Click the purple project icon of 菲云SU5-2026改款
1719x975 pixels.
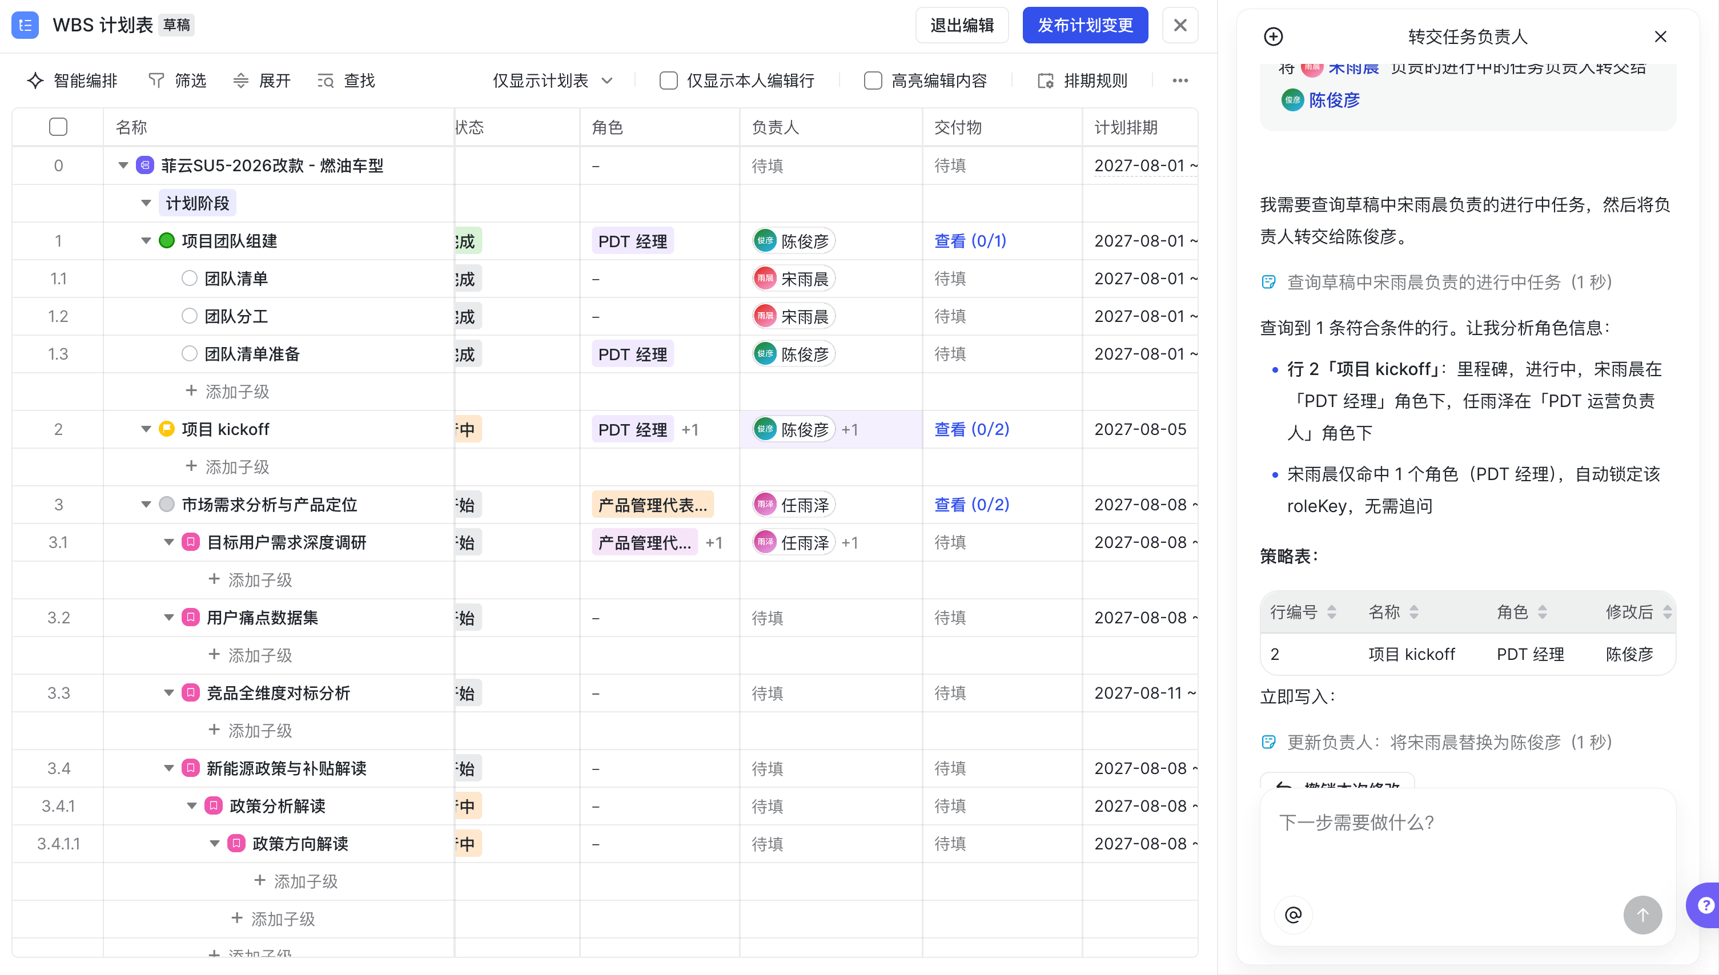pyautogui.click(x=146, y=166)
